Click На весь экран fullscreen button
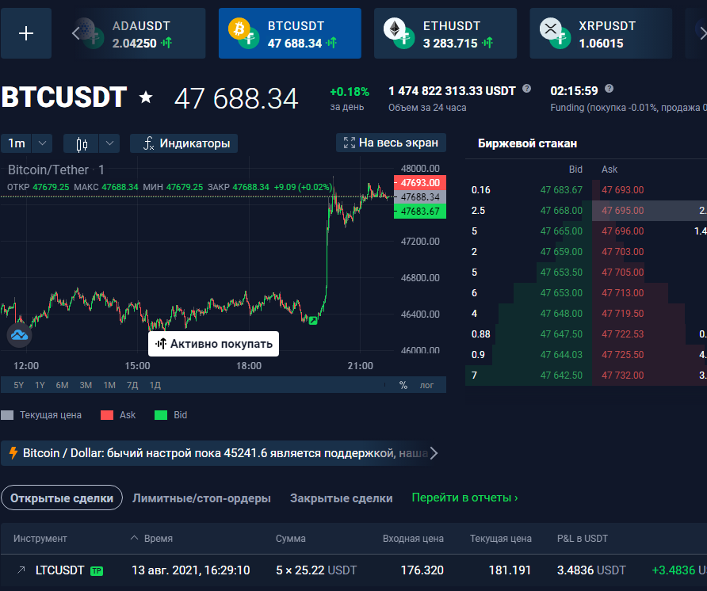The height and width of the screenshot is (591, 707). 391,143
